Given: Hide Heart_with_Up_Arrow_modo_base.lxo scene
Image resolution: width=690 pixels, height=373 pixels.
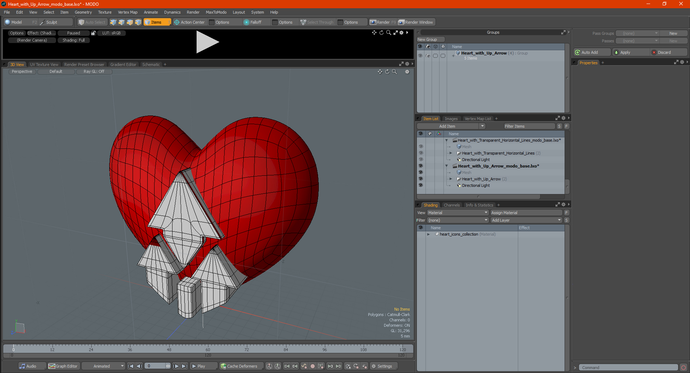Looking at the screenshot, I should (420, 166).
